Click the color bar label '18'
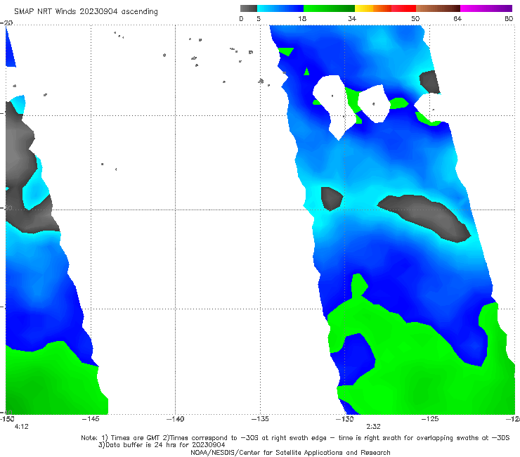This screenshot has height=457, width=520. [302, 18]
